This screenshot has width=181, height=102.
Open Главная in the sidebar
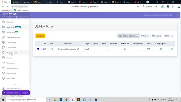tap(10, 22)
